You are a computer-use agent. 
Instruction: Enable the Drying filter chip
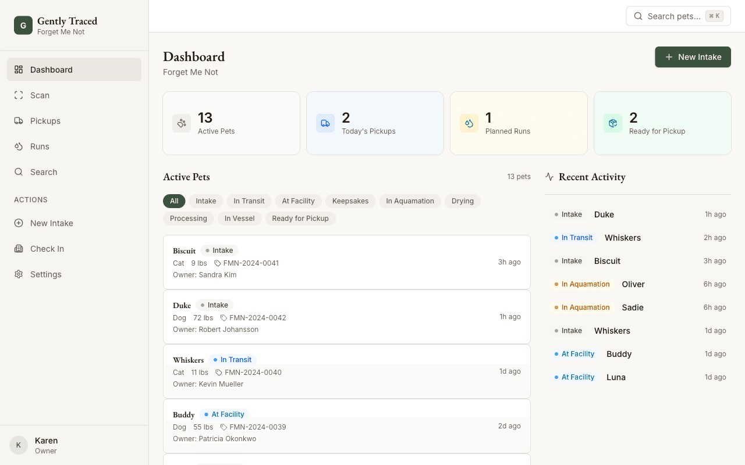[x=462, y=201]
